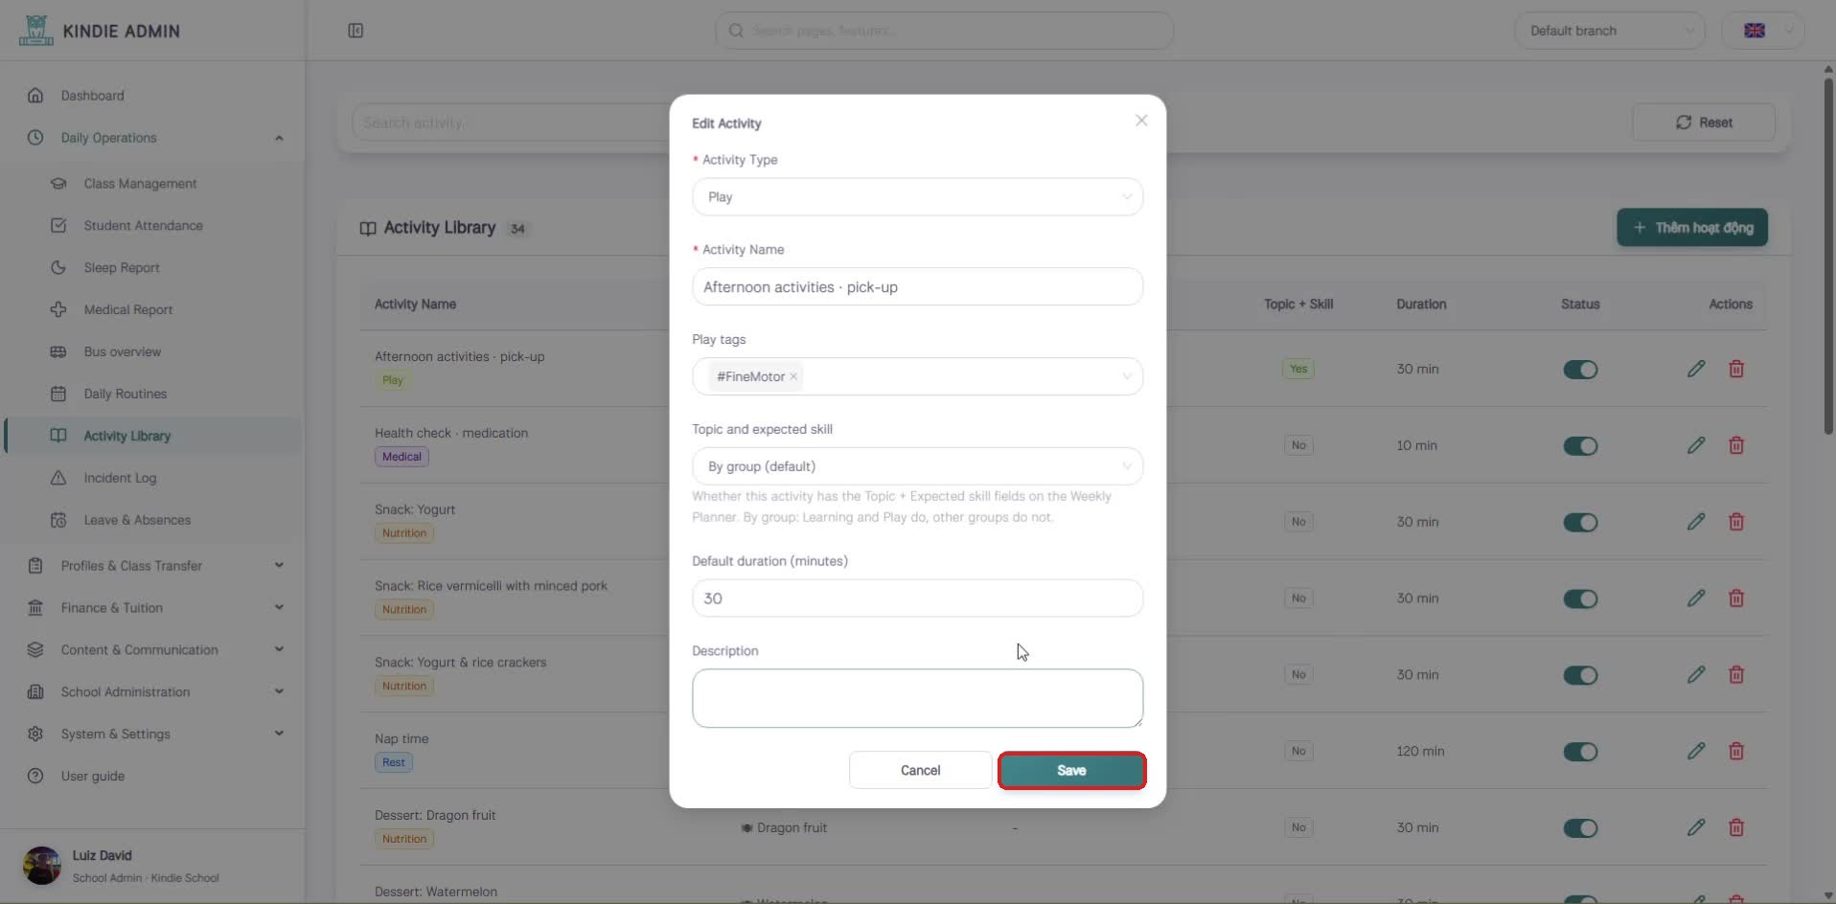The height and width of the screenshot is (904, 1836).
Task: Delete the Nap time activity
Action: point(1735,751)
